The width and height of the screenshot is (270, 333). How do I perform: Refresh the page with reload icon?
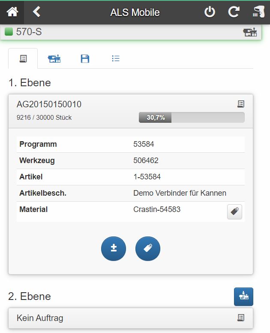coord(234,12)
